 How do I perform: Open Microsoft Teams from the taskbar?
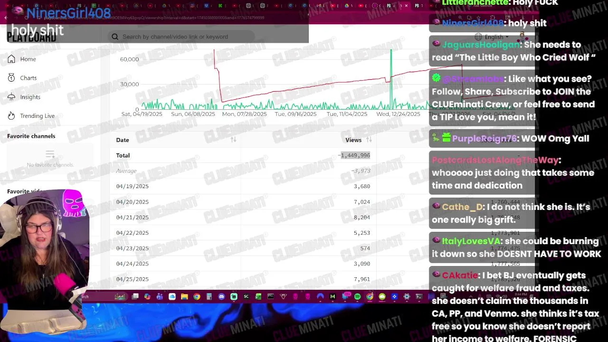point(159,297)
